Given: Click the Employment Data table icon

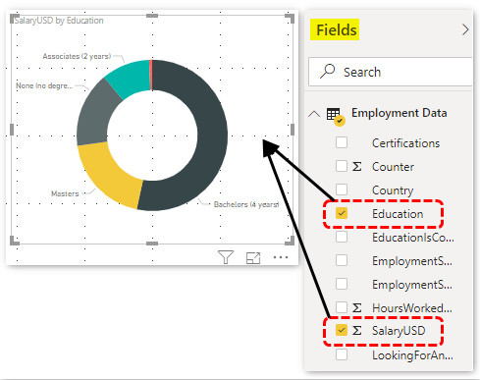Looking at the screenshot, I should click(x=336, y=116).
